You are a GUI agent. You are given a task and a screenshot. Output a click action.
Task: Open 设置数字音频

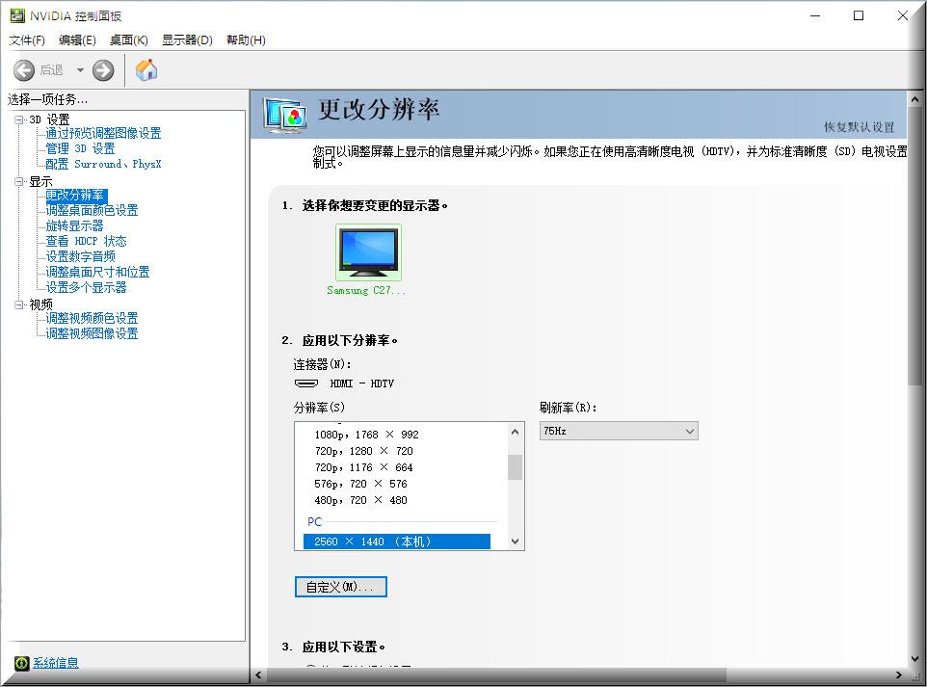pos(80,256)
